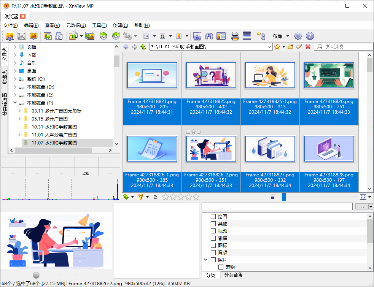Click the printer icon in toolbar
This screenshot has height=287, width=374.
tap(235, 36)
